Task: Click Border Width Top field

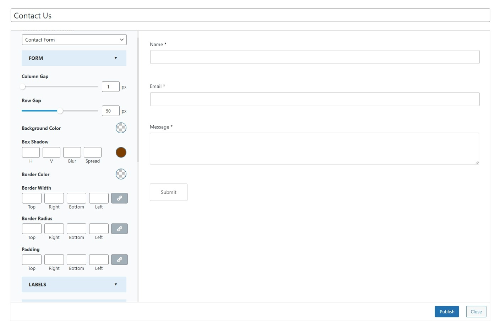Action: (x=32, y=198)
